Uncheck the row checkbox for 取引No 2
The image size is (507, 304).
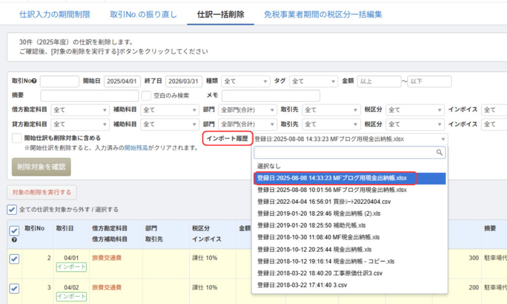click(x=14, y=258)
